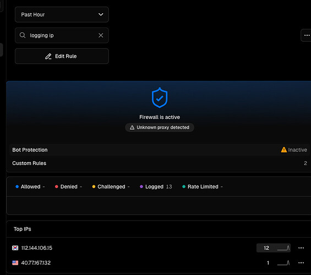Image resolution: width=311 pixels, height=275 pixels.
Task: Click the chevron arrow in Past Hour selector
Action: click(101, 14)
